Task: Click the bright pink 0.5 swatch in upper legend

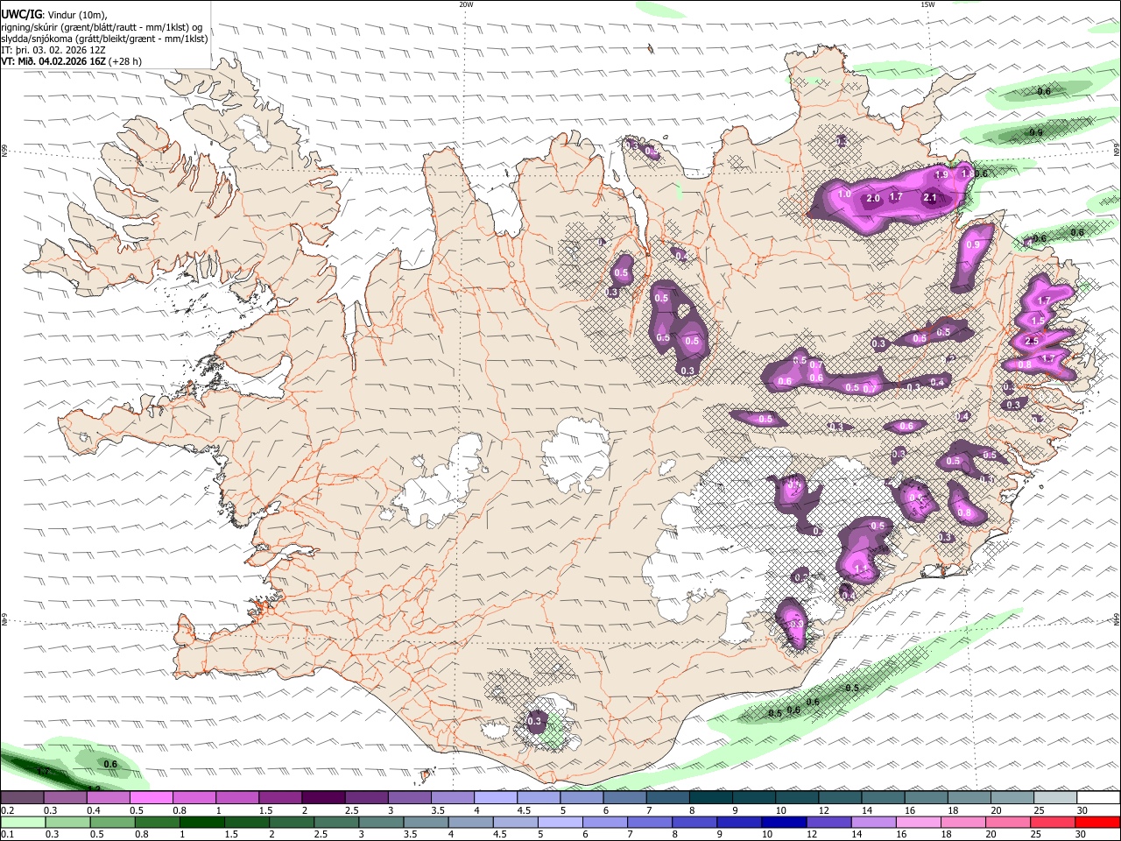Action: point(151,798)
